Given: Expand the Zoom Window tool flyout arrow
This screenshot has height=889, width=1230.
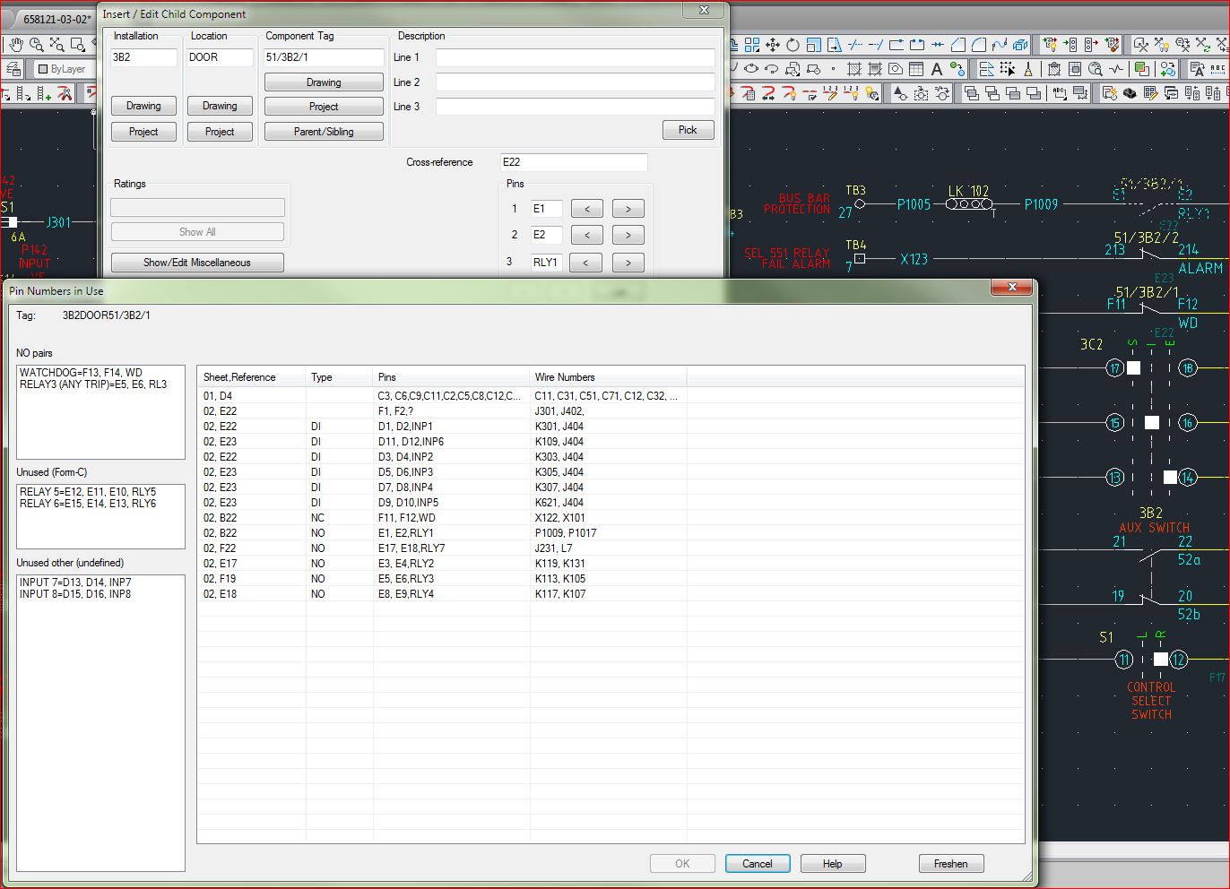Looking at the screenshot, I should [x=82, y=49].
